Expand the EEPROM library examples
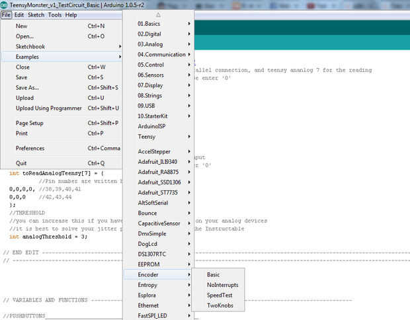 (158, 264)
